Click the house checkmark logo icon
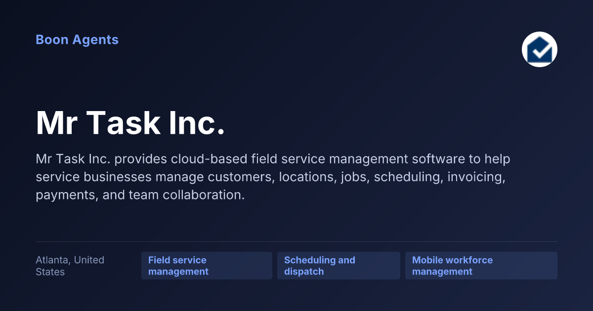 coord(540,49)
